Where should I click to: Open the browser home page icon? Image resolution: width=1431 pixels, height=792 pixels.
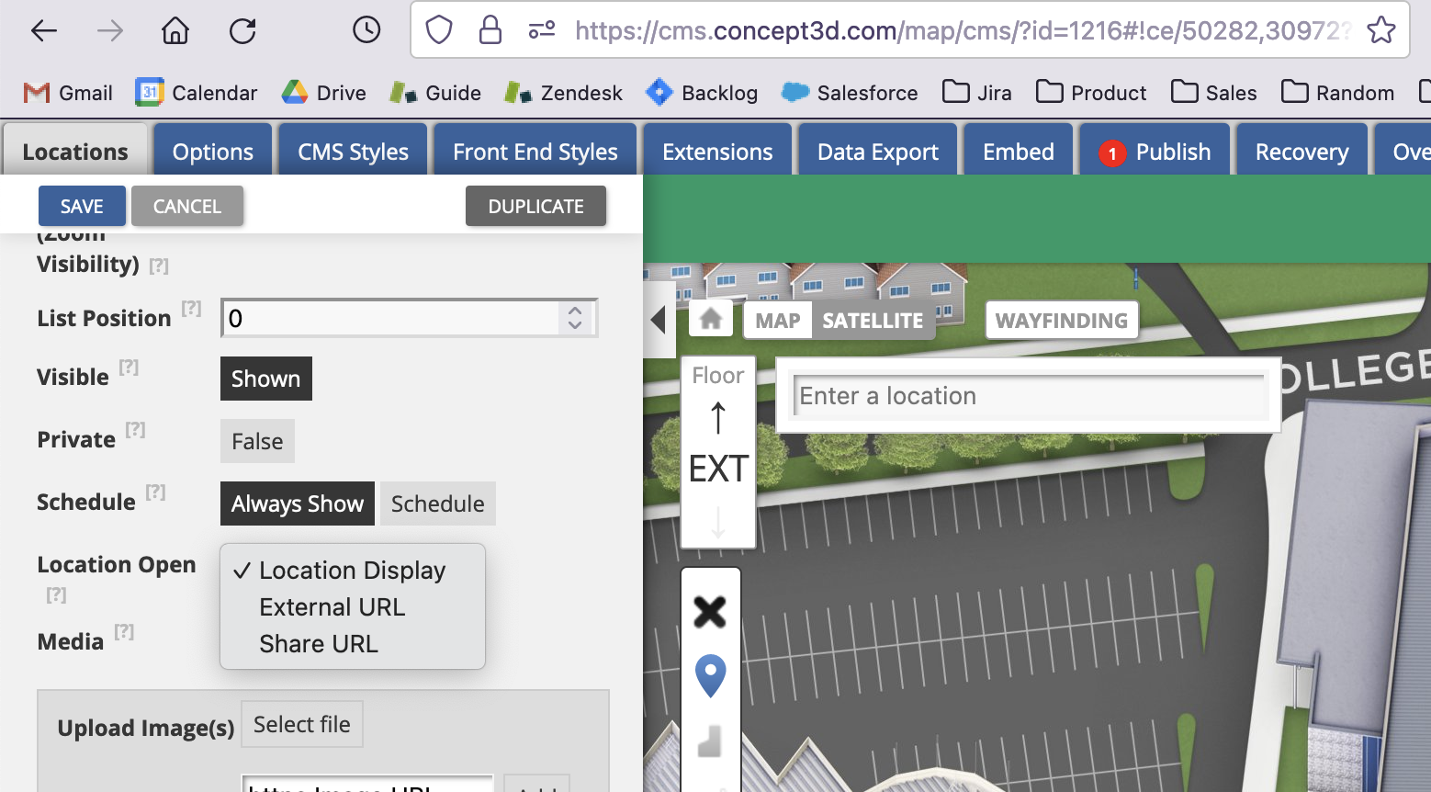tap(175, 31)
